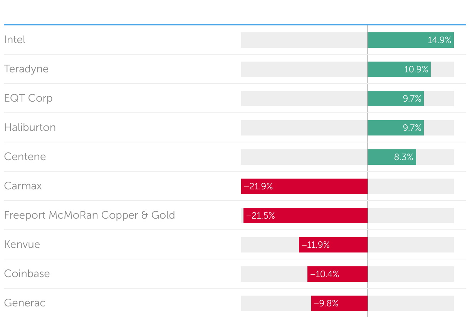
Task: Click Freeport McMoRan Copper & Gold label
Action: 89,215
